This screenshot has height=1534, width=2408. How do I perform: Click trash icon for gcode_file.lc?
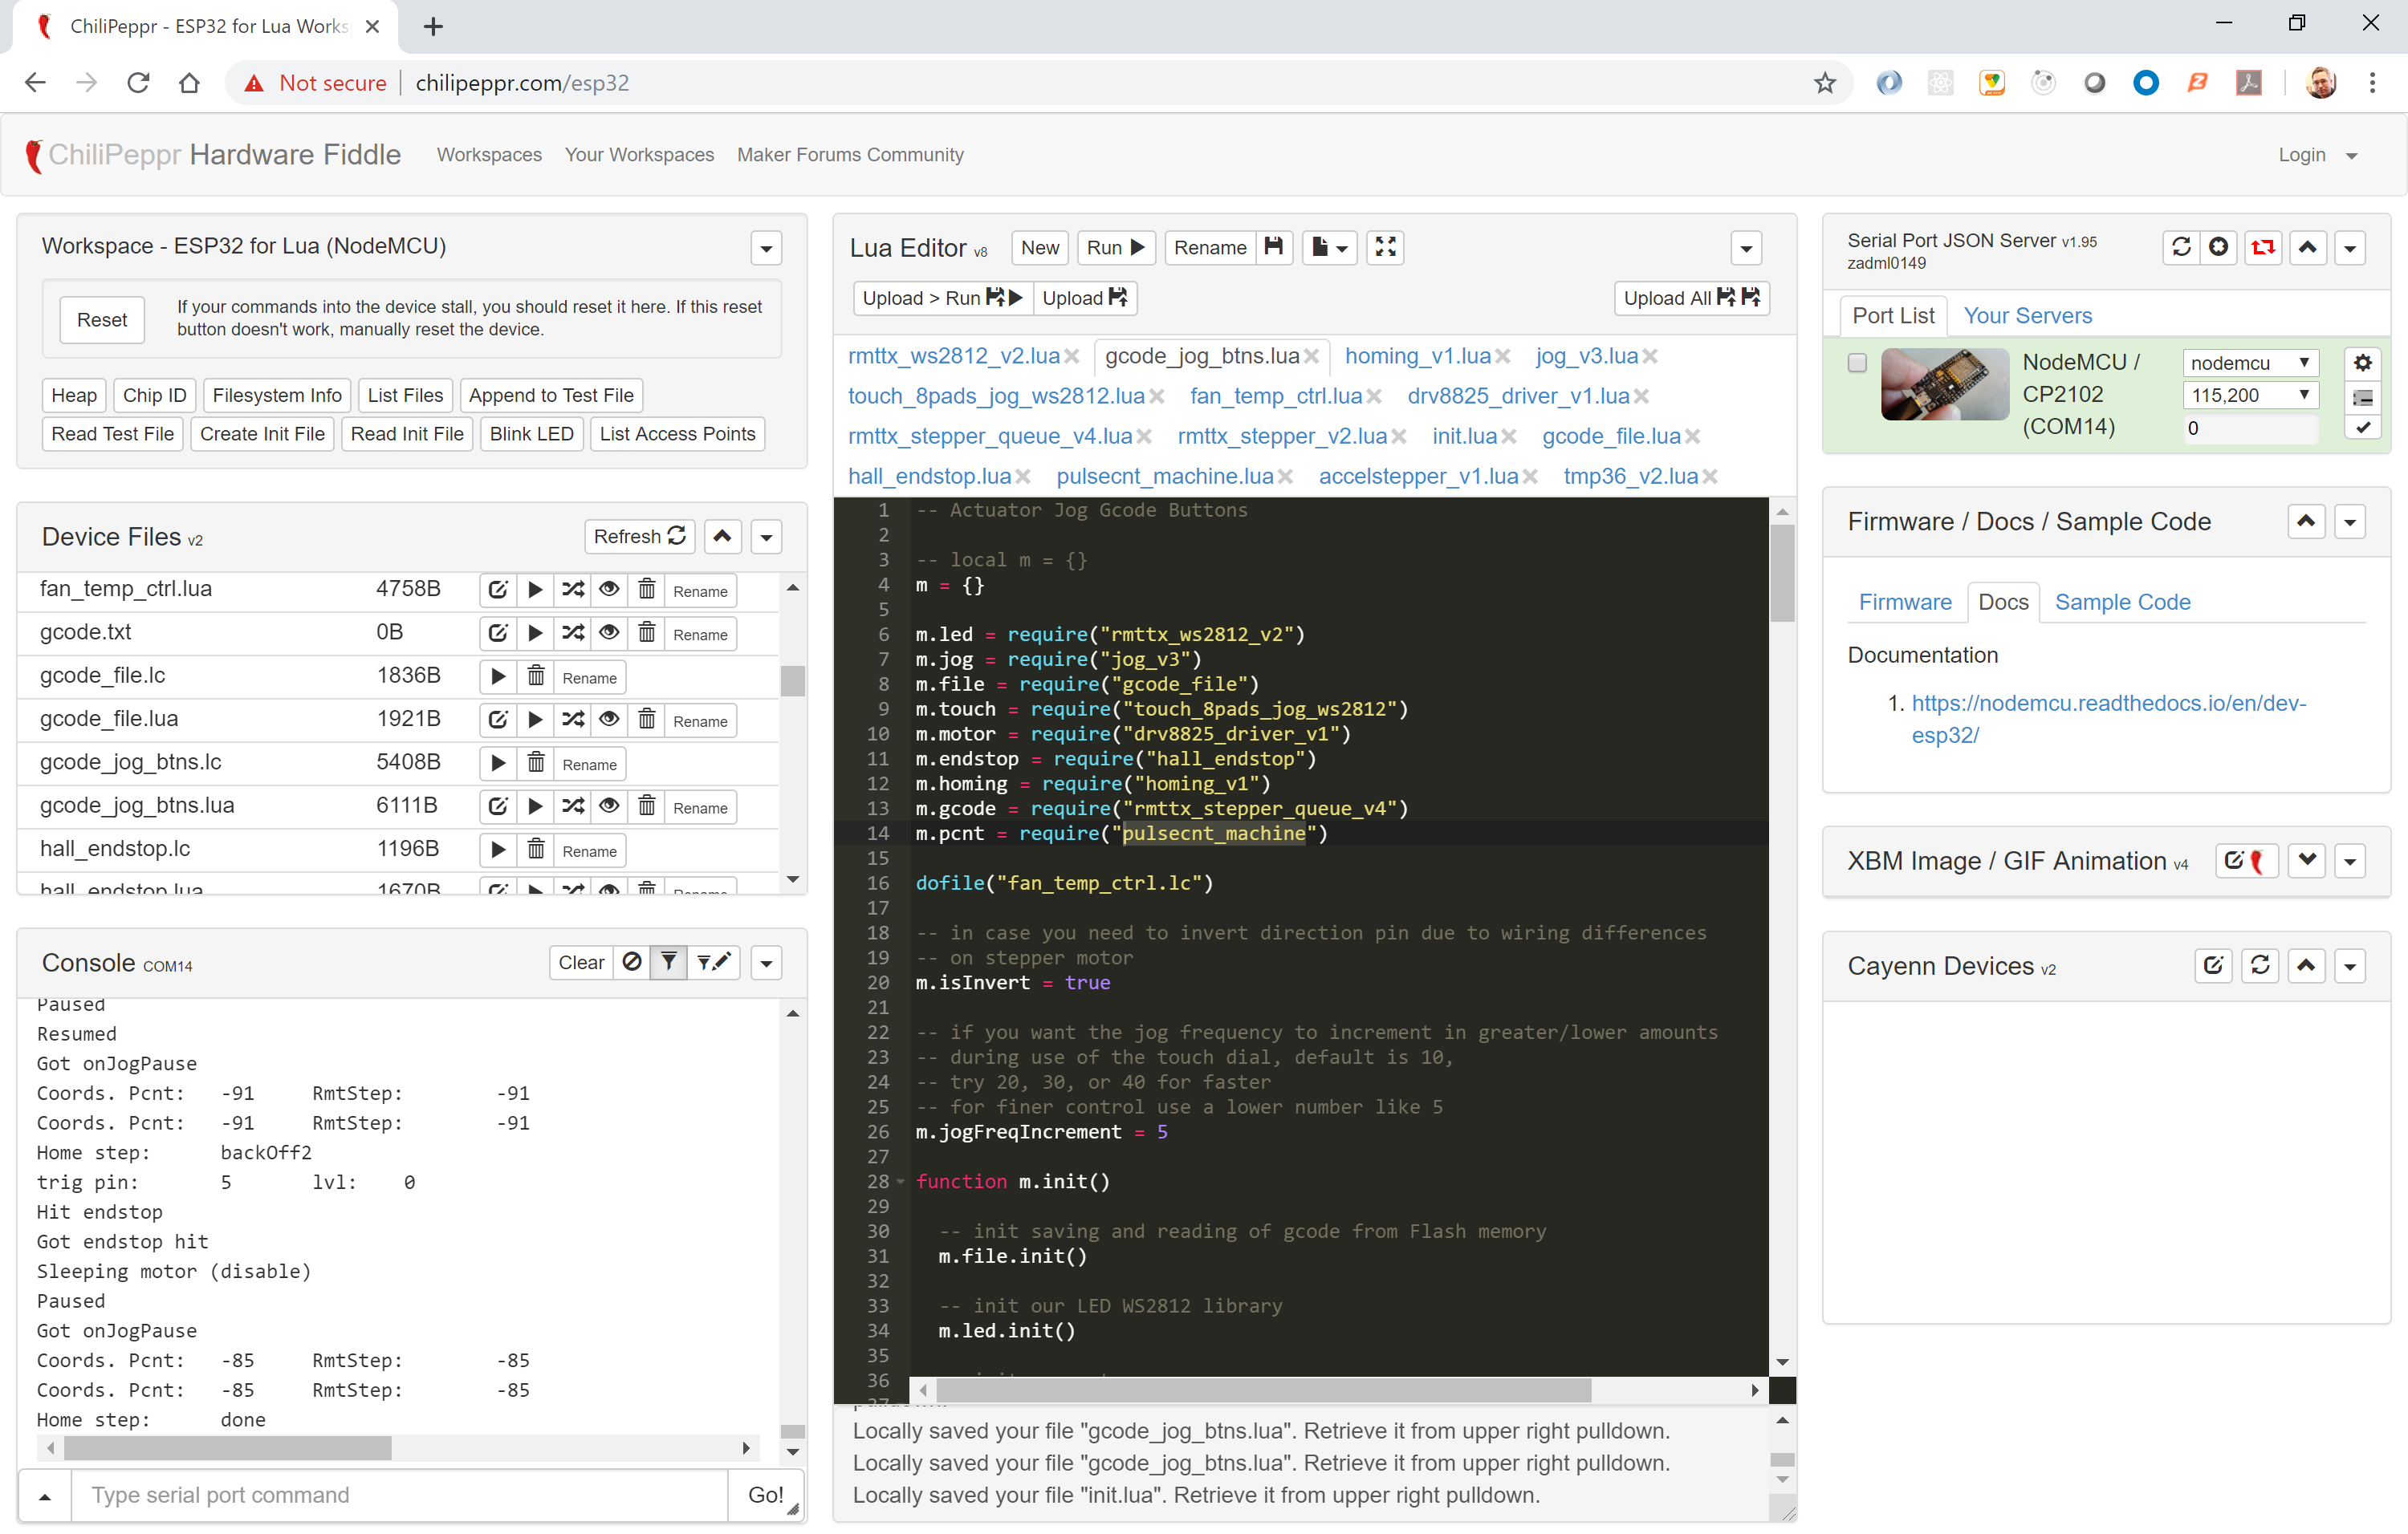tap(536, 676)
